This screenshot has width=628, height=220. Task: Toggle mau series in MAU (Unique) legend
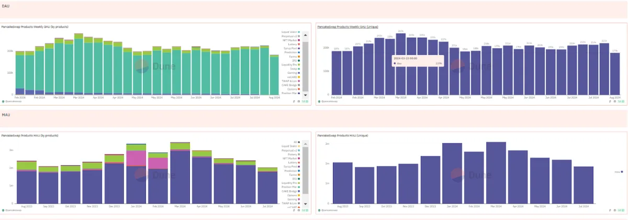tap(618, 171)
